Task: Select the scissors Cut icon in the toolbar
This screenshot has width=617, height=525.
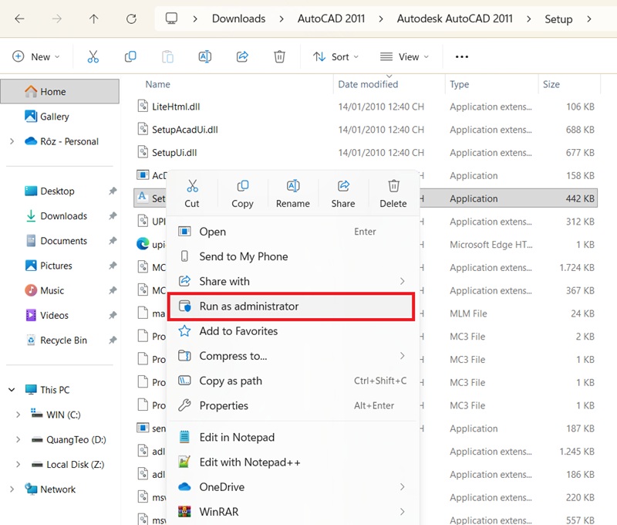Action: point(93,56)
